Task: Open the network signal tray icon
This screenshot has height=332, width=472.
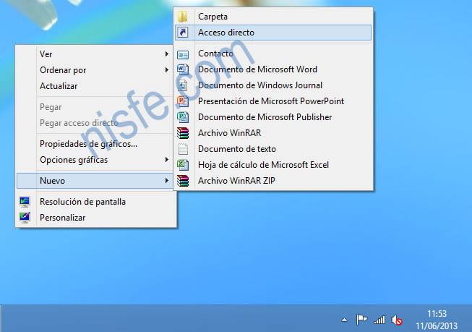Action: [x=379, y=320]
